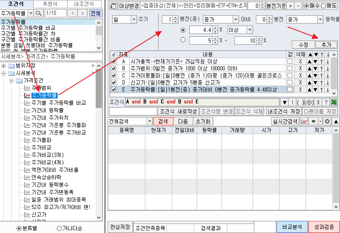This screenshot has height=233, width=340.
Task: Select the 매도 radio button
Action: pyautogui.click(x=323, y=6)
